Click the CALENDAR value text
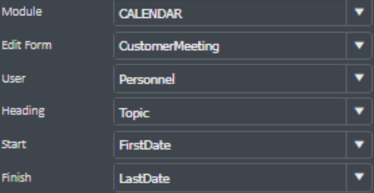The height and width of the screenshot is (193, 374). click(151, 14)
